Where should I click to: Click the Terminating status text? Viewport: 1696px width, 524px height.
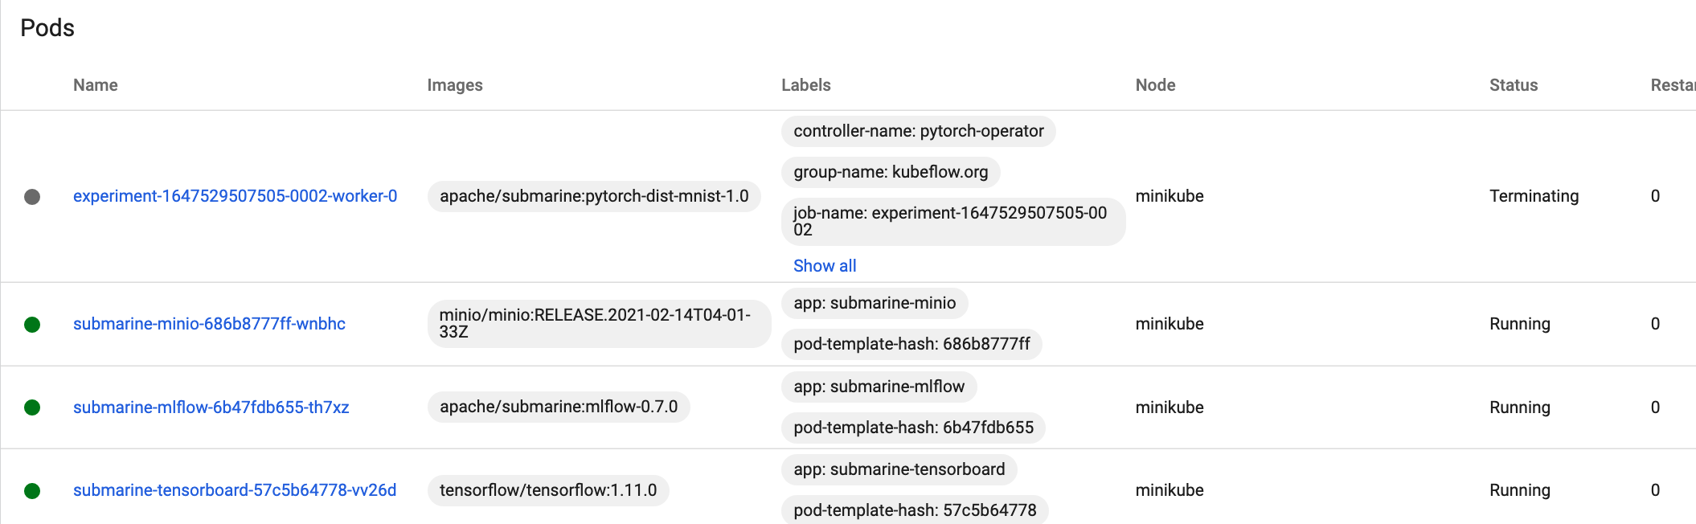[x=1534, y=196]
